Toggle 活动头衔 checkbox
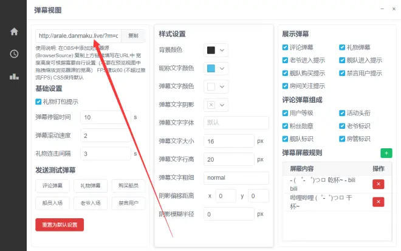401x251 pixels. (342, 113)
